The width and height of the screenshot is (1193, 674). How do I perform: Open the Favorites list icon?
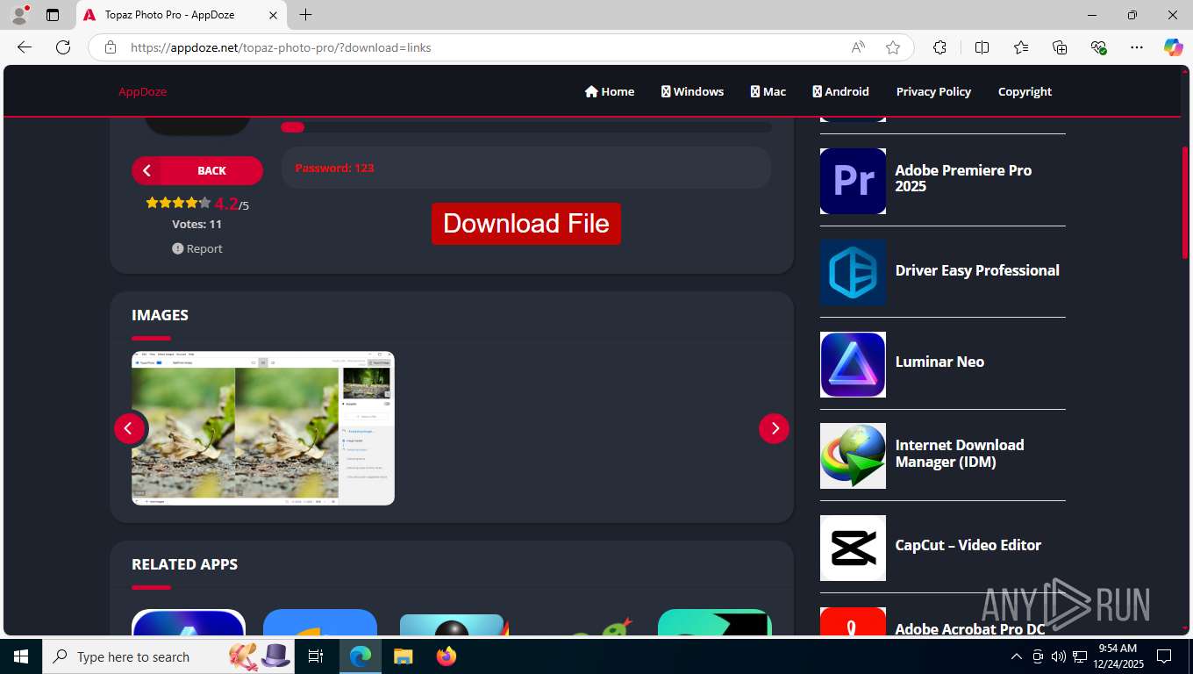(x=1021, y=47)
